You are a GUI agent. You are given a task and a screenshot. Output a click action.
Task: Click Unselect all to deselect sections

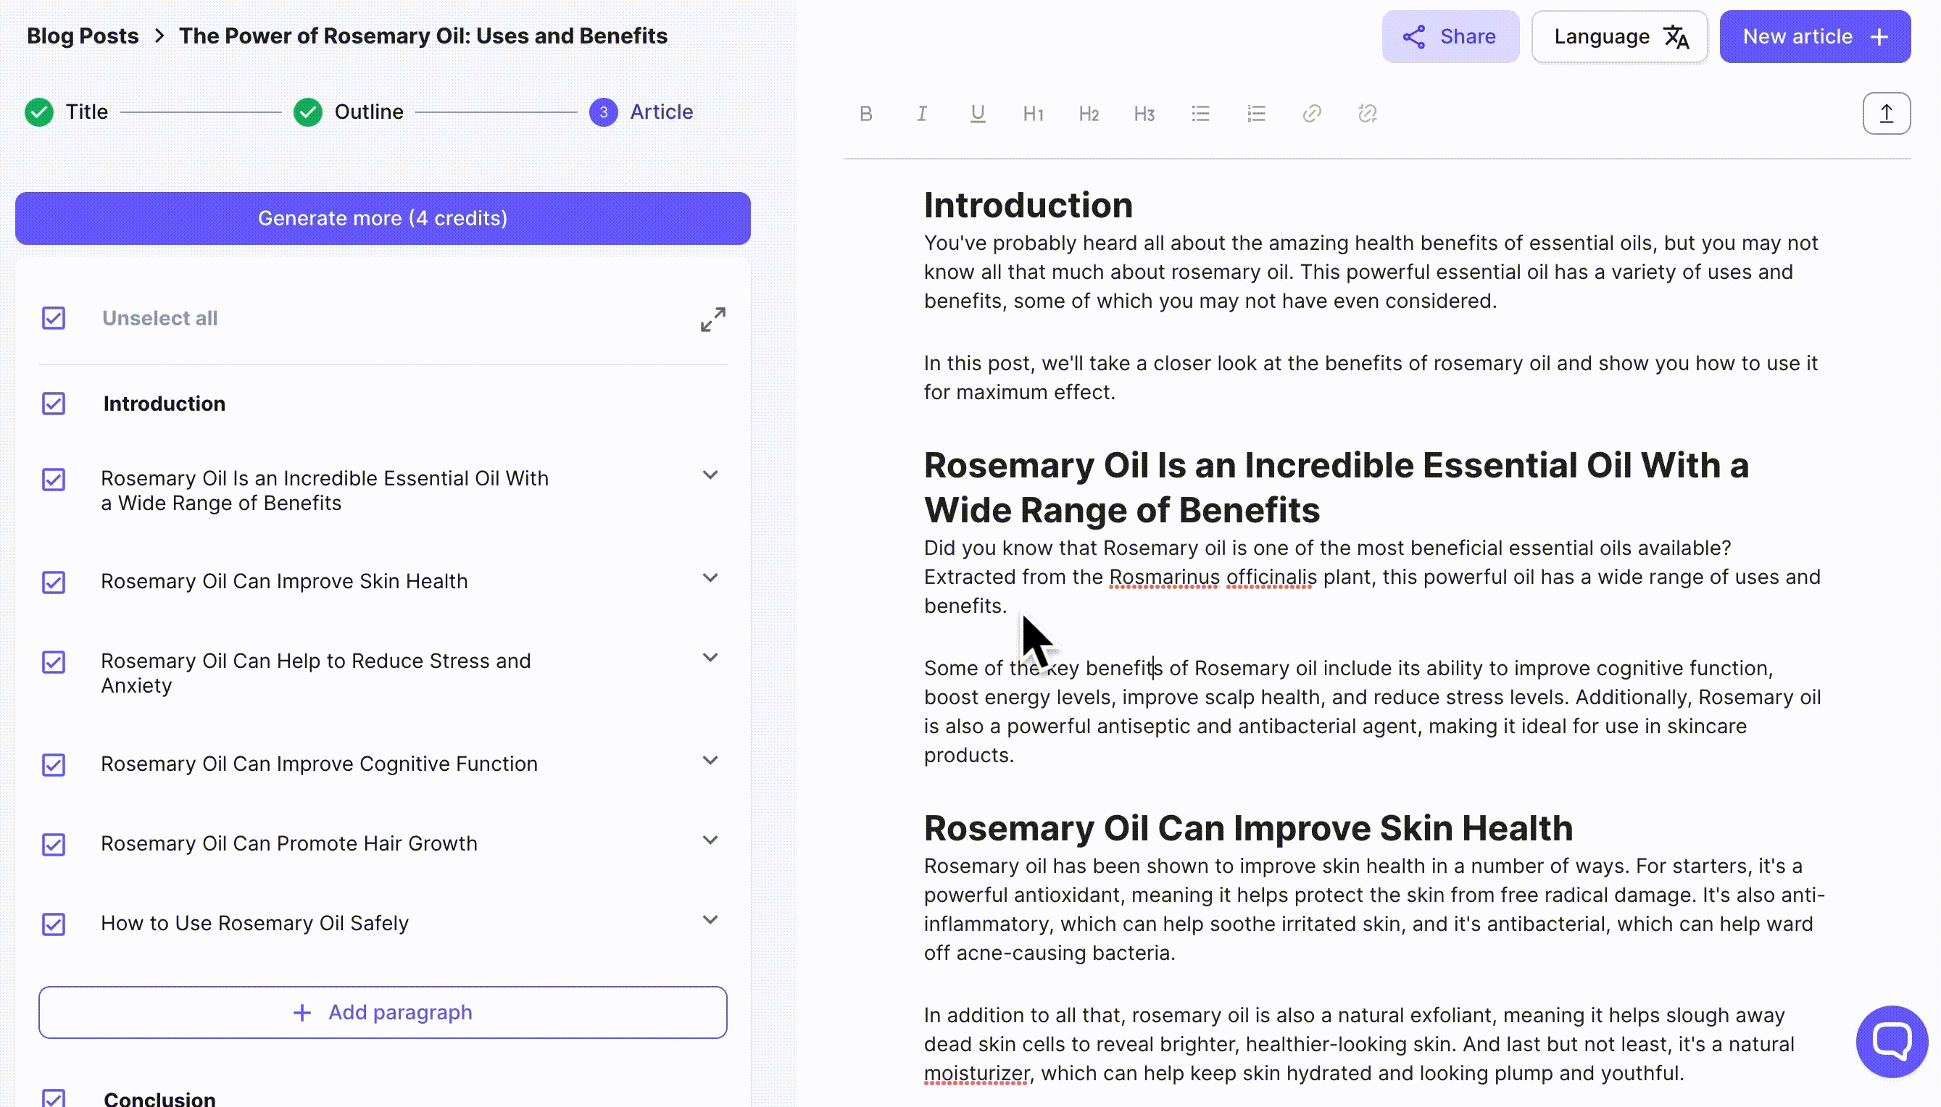pos(159,318)
